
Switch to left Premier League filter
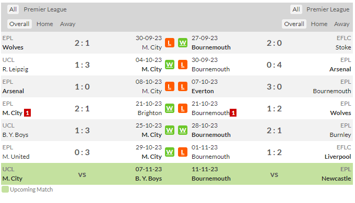[45, 9]
